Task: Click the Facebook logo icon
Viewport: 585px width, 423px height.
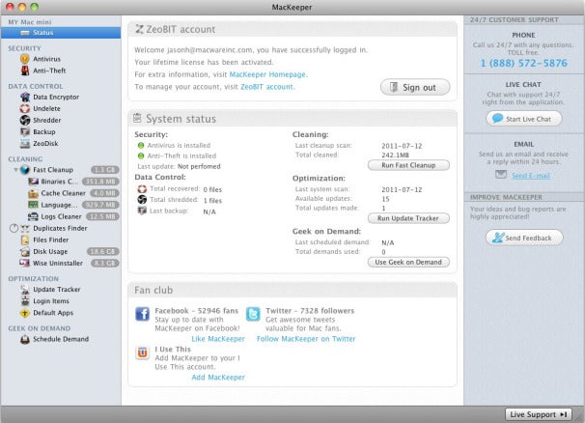Action: (x=142, y=314)
